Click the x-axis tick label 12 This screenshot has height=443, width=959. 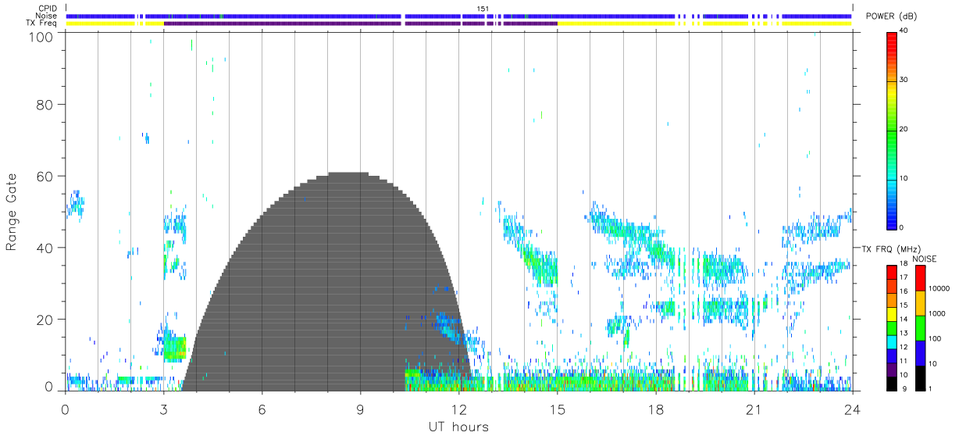pos(458,408)
